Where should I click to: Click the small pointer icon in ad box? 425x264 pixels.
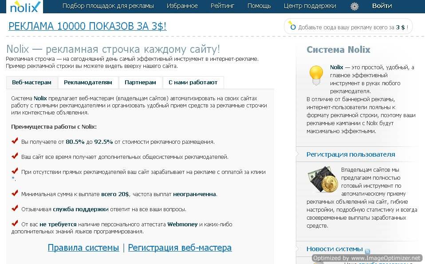click(292, 25)
